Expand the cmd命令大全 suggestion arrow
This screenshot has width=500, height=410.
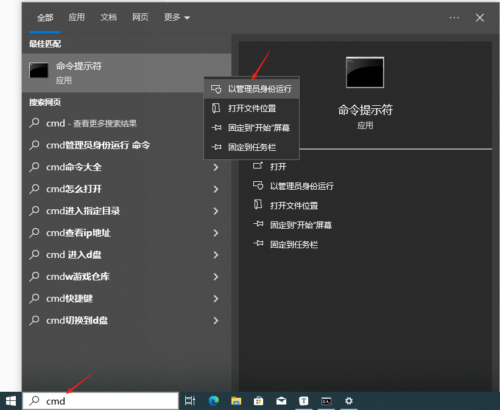(x=216, y=167)
